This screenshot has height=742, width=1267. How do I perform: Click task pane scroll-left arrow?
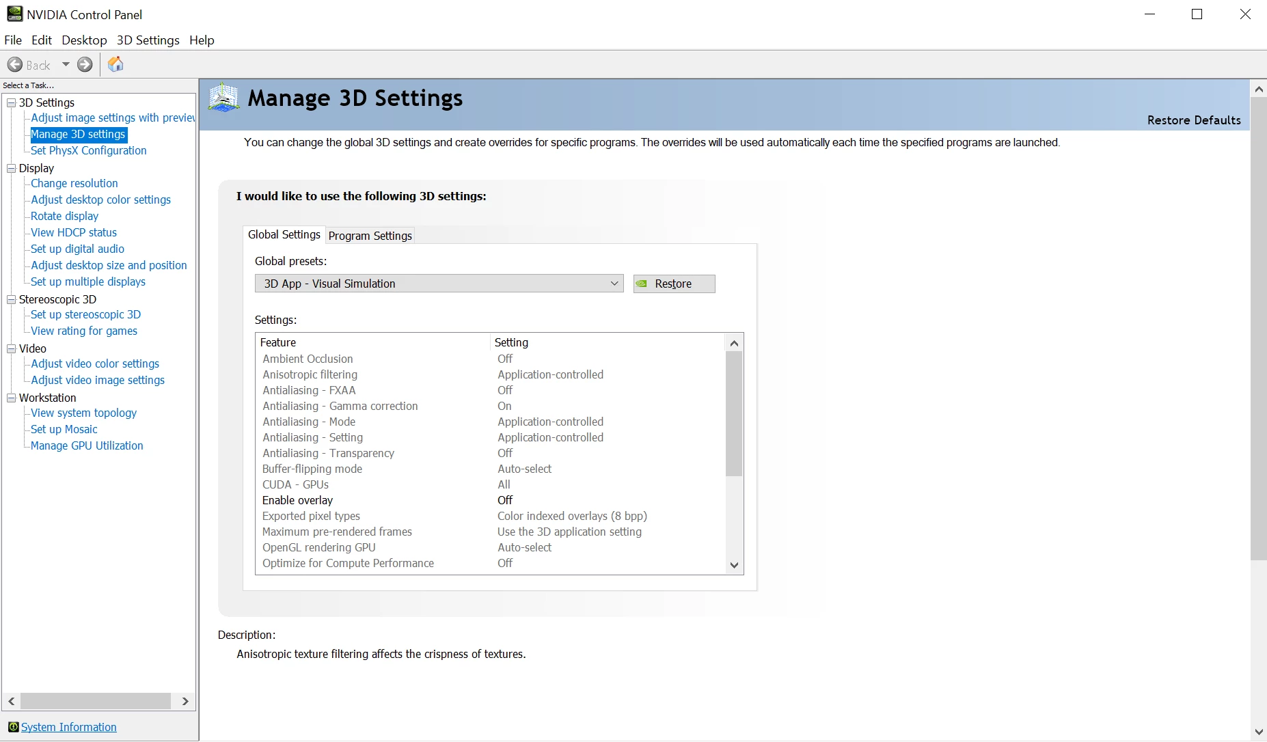12,701
